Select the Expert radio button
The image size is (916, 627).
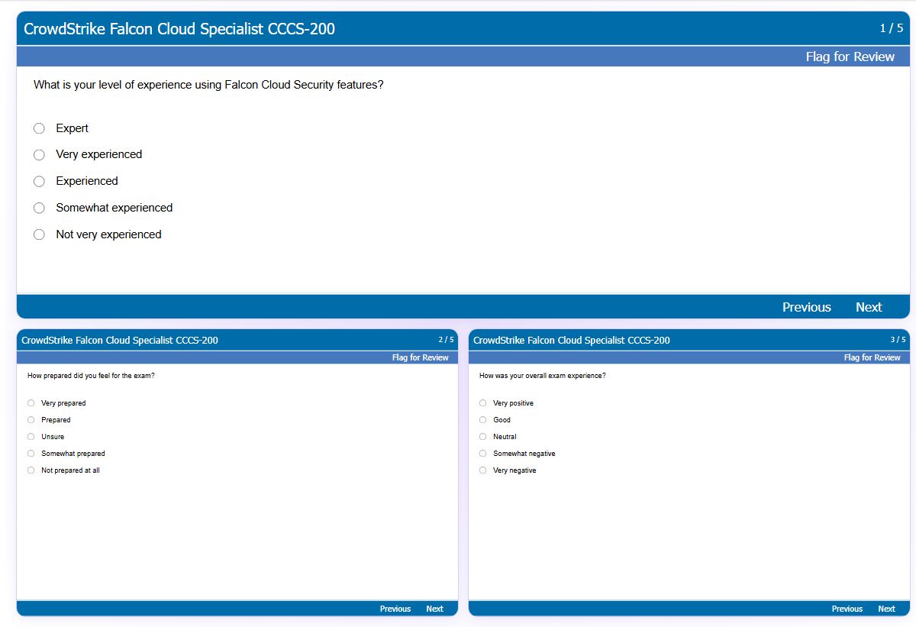(39, 128)
